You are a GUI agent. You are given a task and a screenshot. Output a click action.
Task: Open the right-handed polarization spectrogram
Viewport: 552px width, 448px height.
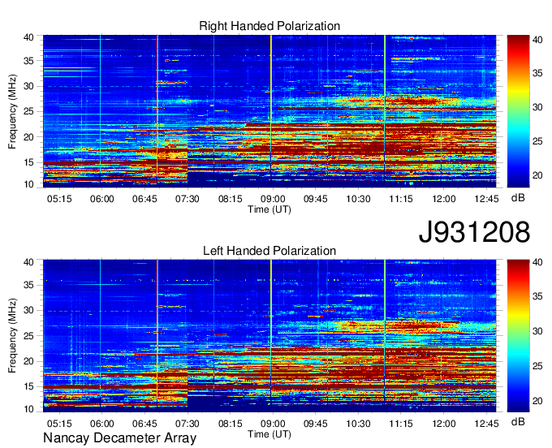(270, 111)
